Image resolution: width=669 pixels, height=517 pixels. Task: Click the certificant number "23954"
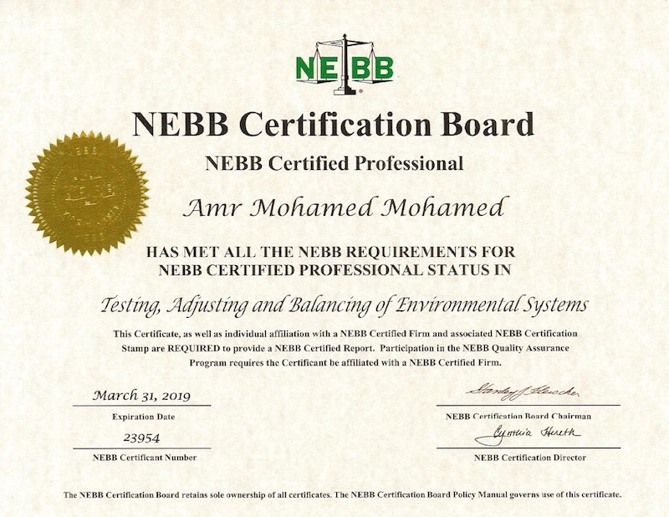pyautogui.click(x=141, y=438)
